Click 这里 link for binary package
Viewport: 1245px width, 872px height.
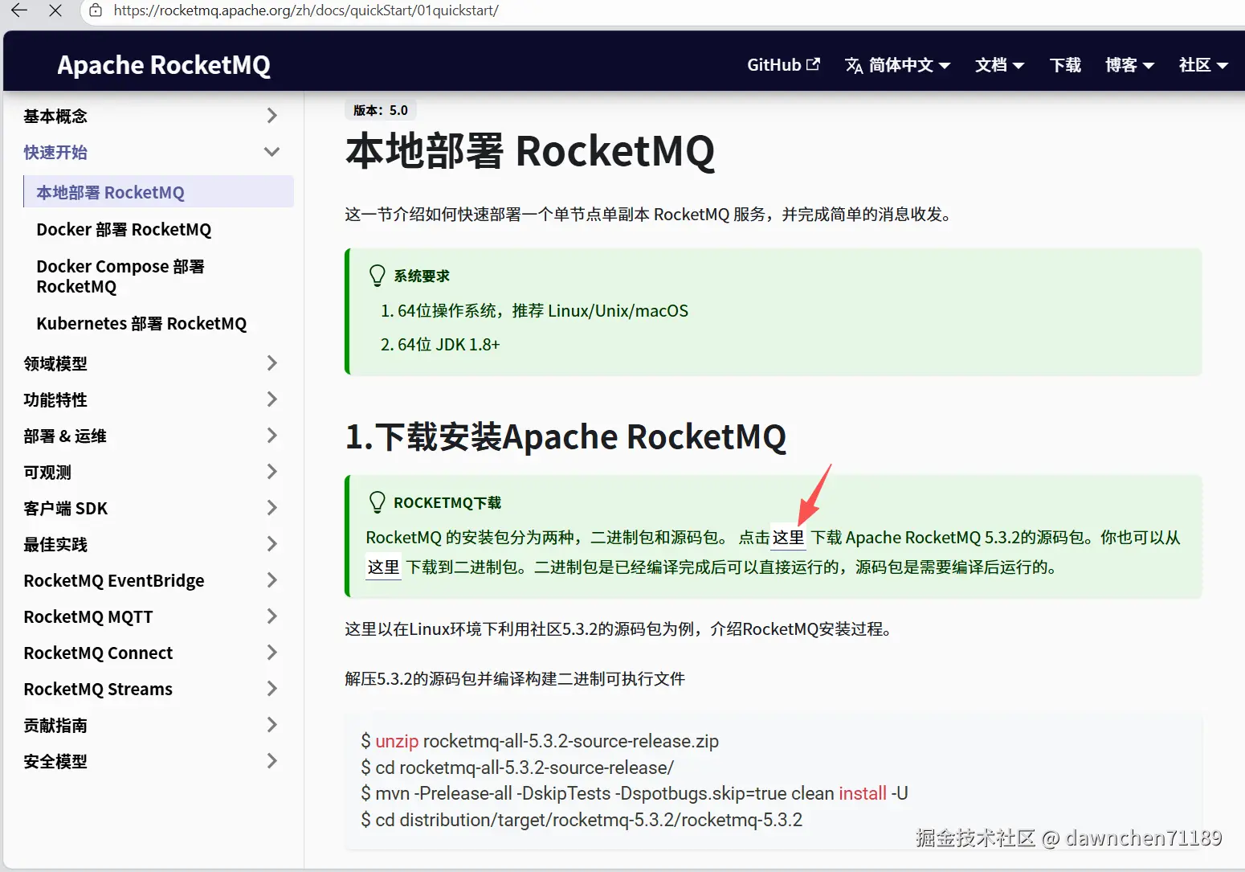point(383,567)
